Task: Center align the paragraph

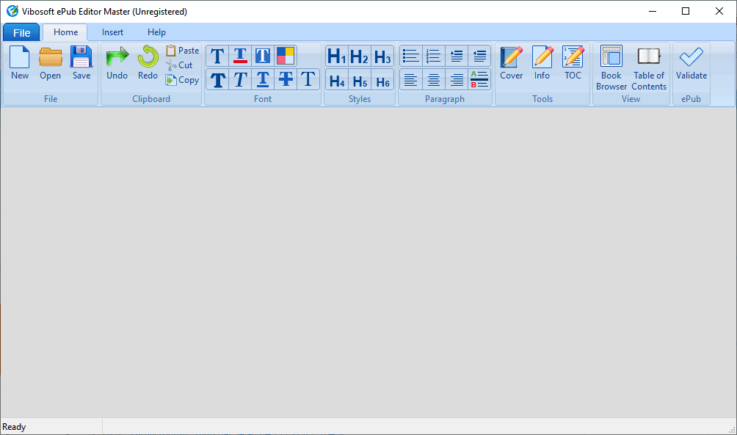Action: (x=433, y=79)
